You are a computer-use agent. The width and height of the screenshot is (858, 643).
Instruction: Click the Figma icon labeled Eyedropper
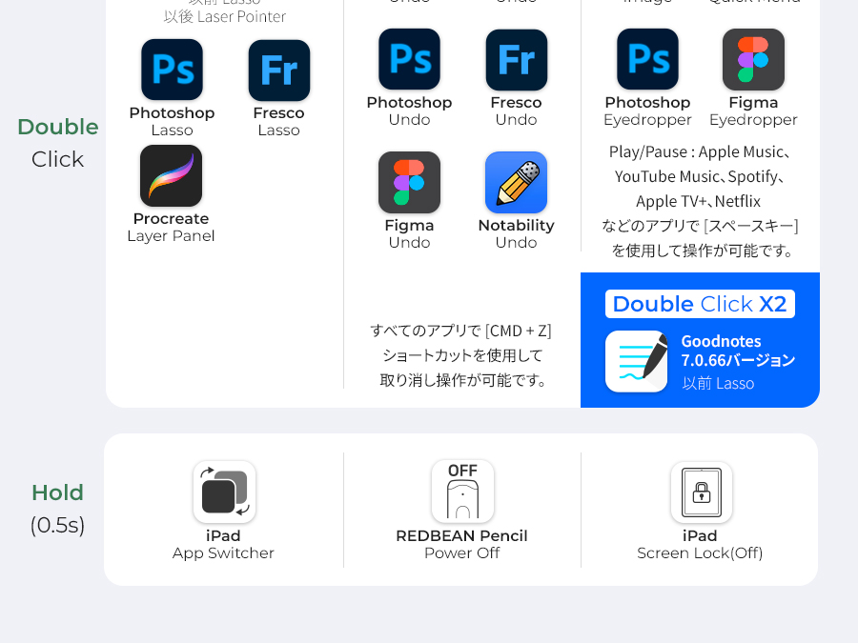click(753, 59)
